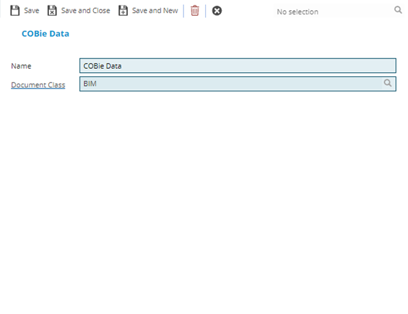Screen dimensions: 408x314
Task: Click the No selection placeholder text
Action: pyautogui.click(x=297, y=12)
